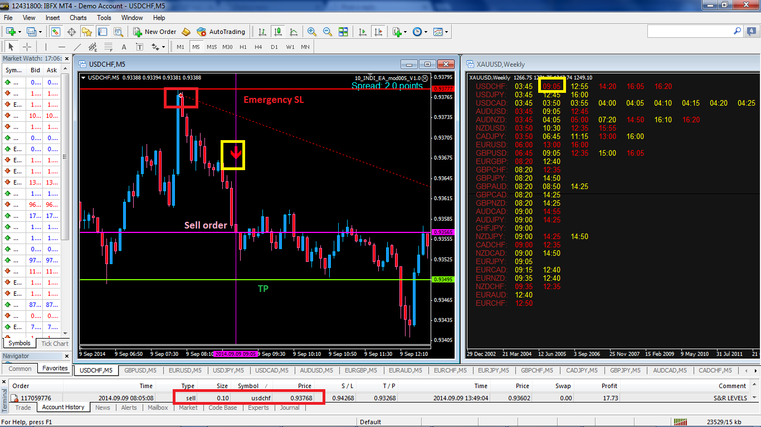Expand the chart templates dropdown

(x=447, y=32)
